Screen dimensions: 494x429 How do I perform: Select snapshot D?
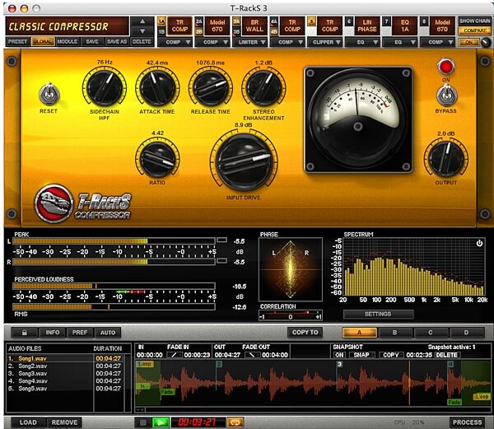coord(466,333)
